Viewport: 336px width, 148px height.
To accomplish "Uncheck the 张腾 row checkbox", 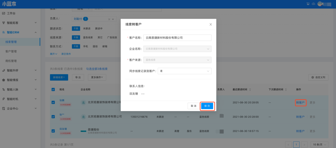I will [x=53, y=102].
